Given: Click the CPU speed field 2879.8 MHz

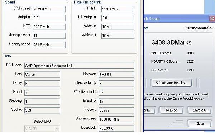Looking at the screenshot, I should coord(49,9).
